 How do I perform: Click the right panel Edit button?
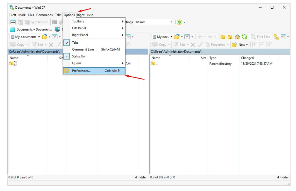click(x=181, y=45)
